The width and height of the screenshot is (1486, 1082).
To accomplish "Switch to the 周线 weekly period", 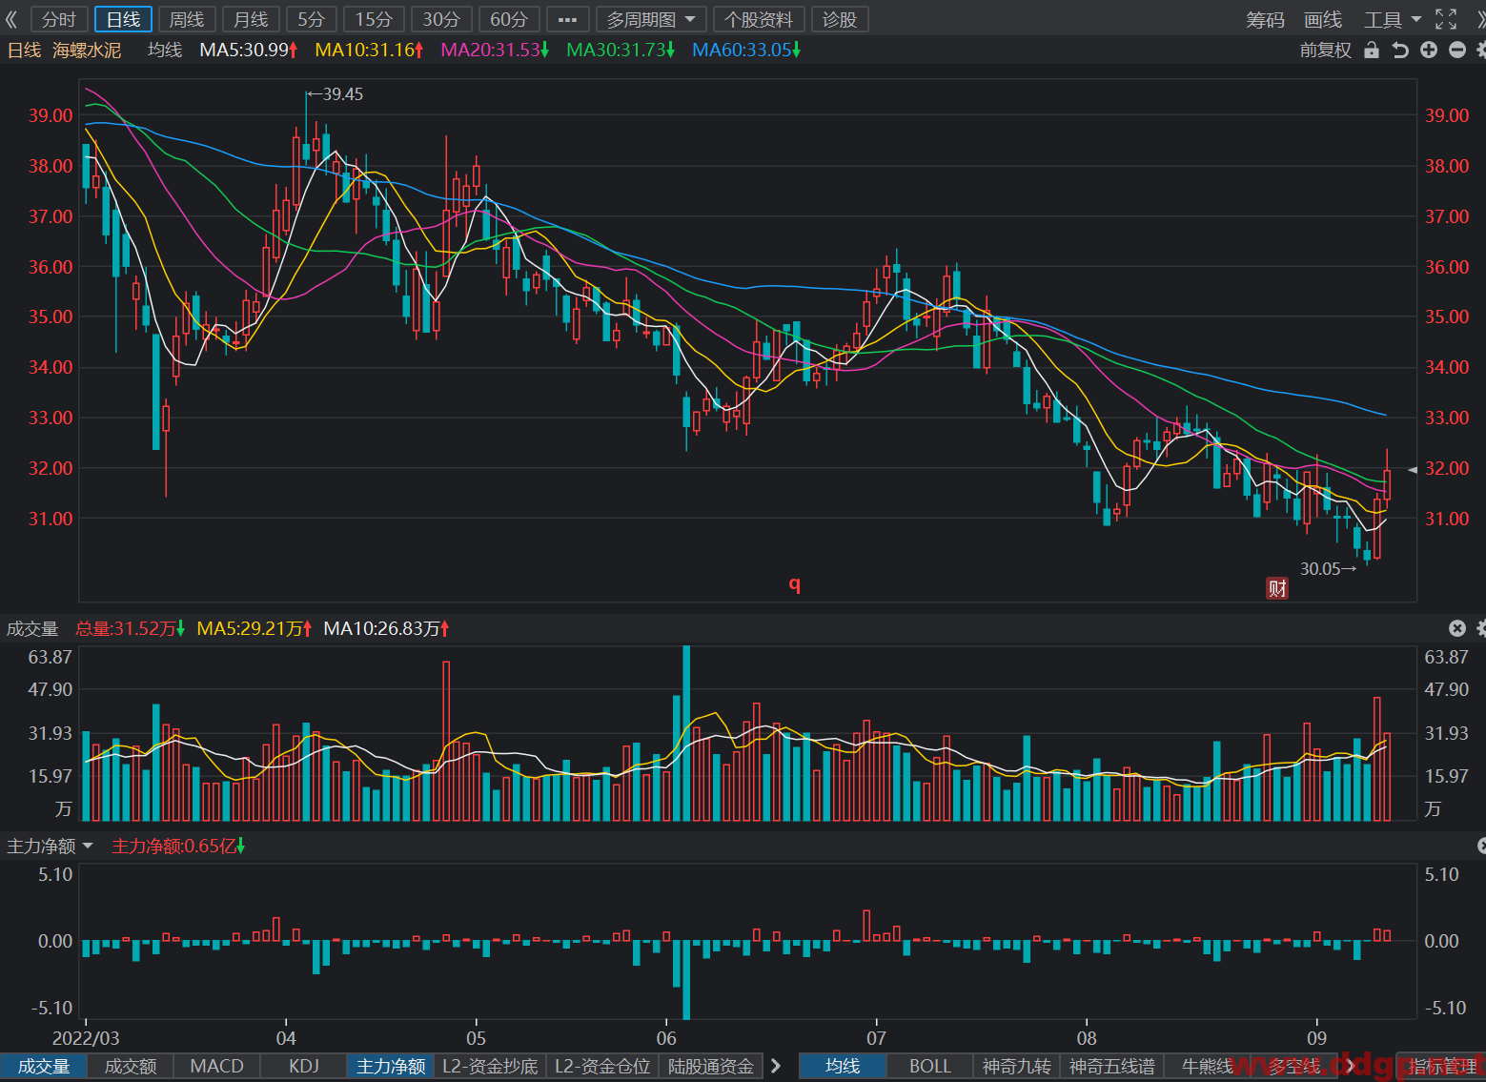I will [x=187, y=19].
